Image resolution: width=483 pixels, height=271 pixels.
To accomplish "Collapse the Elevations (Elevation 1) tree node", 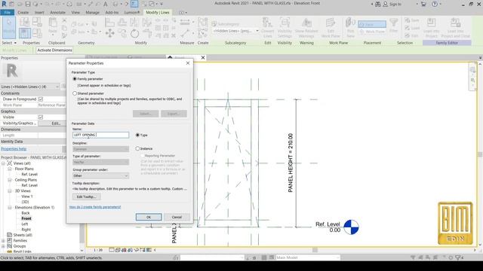I will (10, 208).
